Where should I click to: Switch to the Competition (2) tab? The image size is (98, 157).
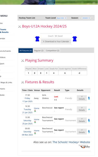(x=53, y=51)
